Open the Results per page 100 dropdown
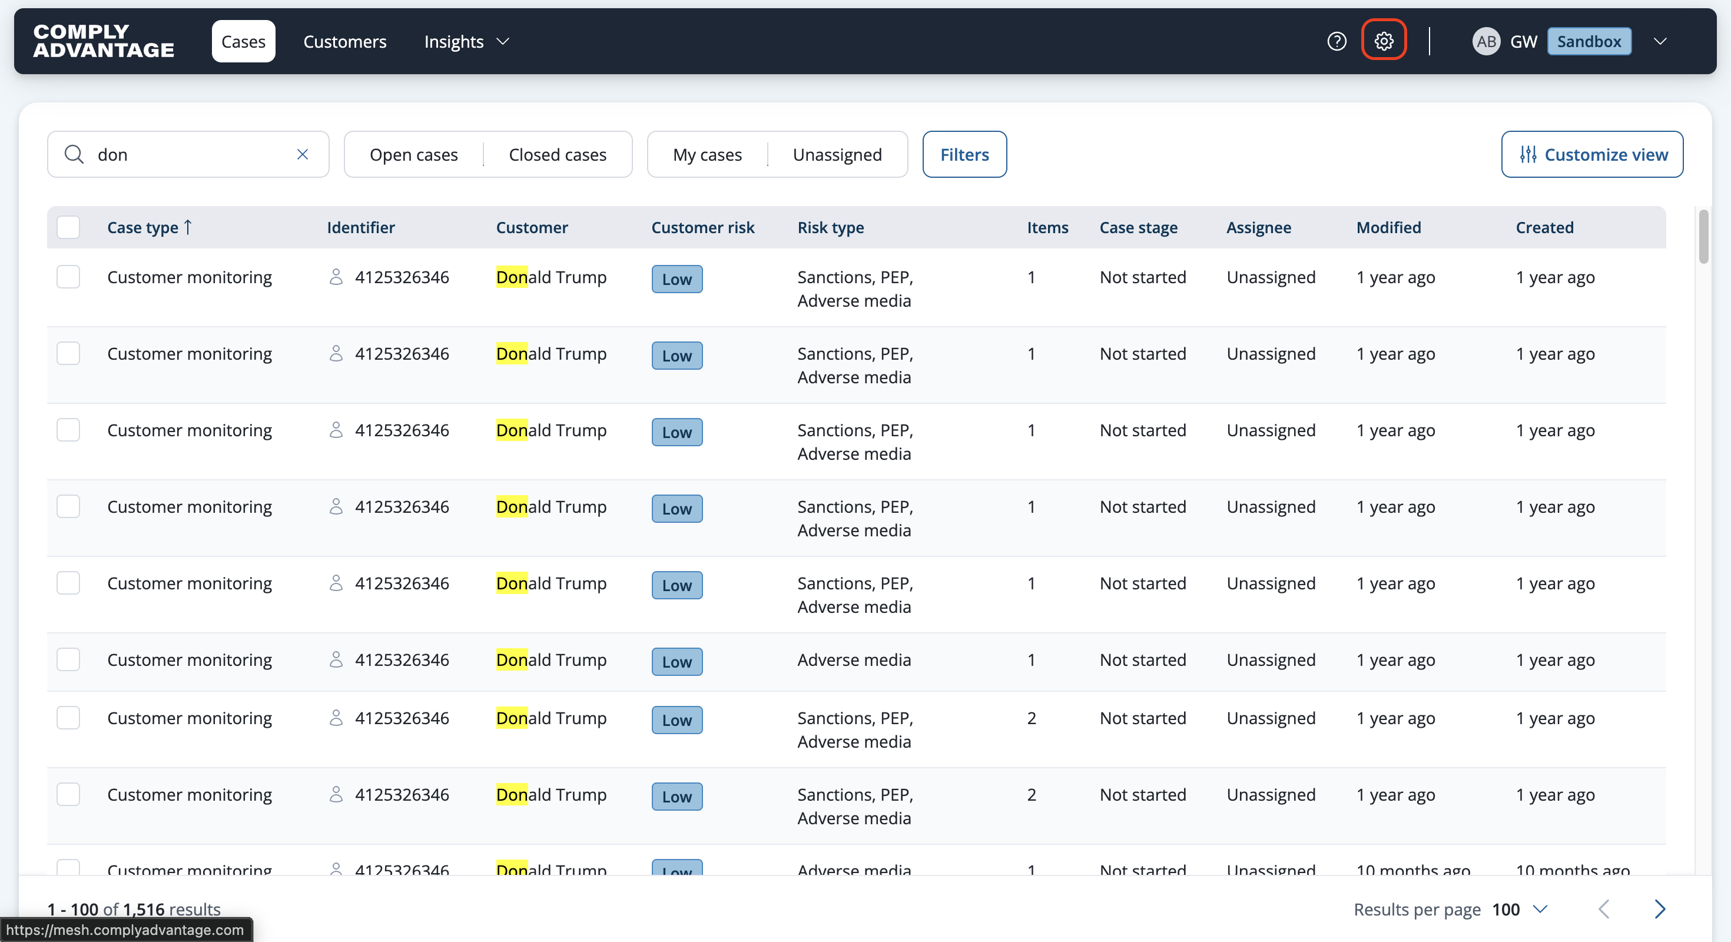Screen dimensions: 1731x942 [1521, 909]
